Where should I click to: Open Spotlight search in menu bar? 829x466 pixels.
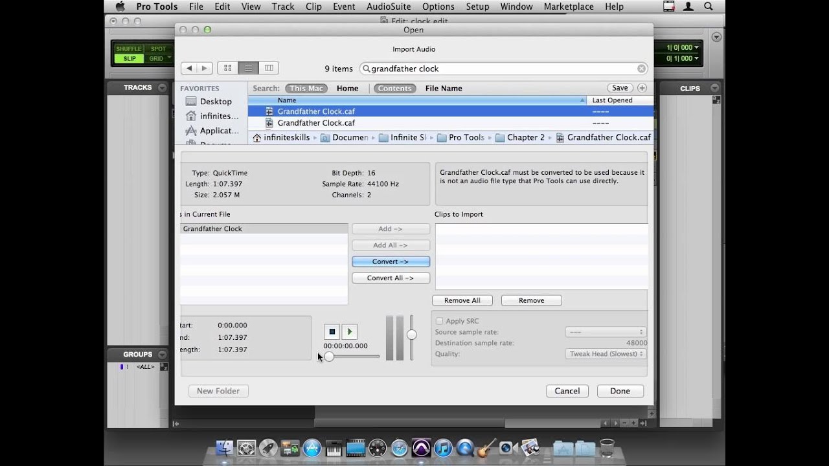click(x=708, y=6)
